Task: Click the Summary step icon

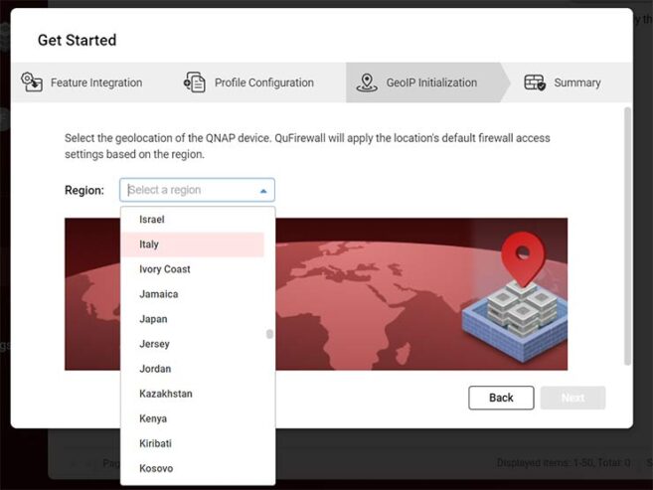Action: point(535,82)
